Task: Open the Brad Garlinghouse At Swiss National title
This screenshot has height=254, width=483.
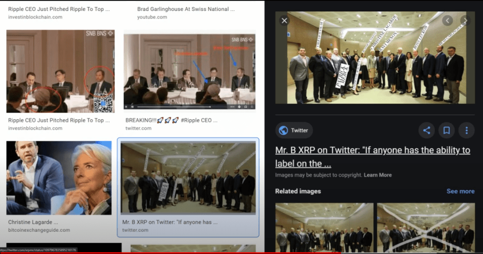Action: [x=183, y=9]
